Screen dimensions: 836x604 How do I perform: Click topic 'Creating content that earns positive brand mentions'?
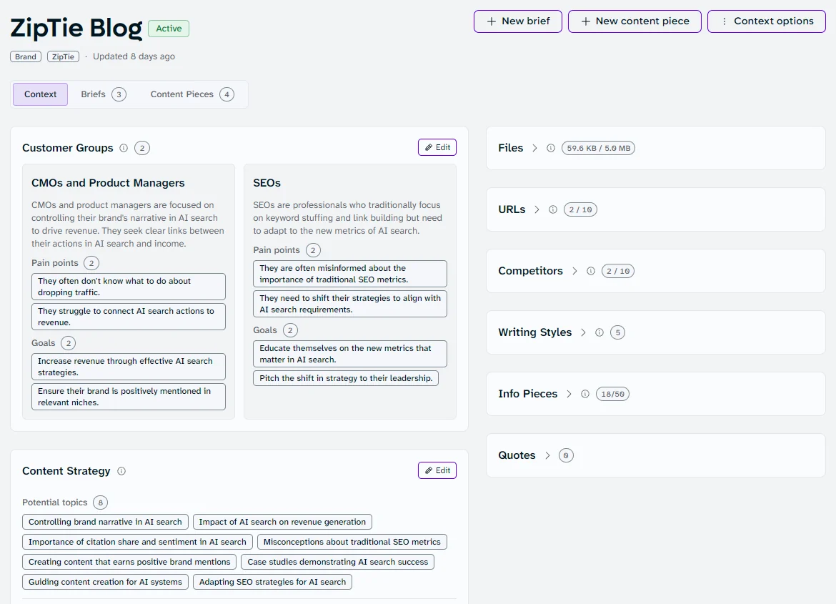(x=129, y=562)
